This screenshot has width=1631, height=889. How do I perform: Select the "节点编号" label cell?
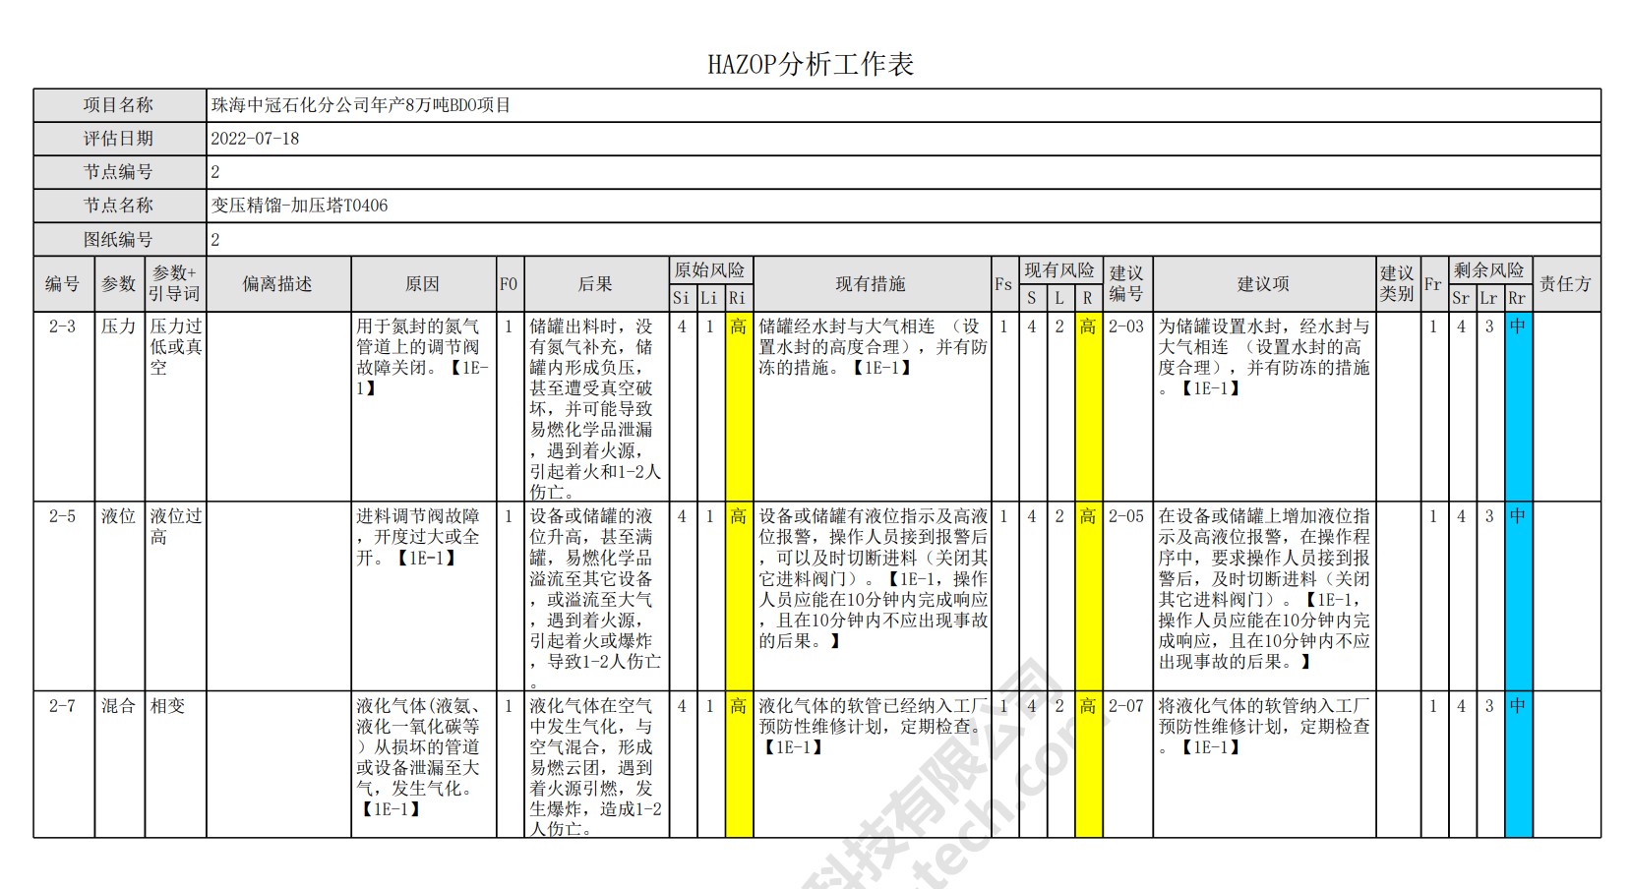coord(119,172)
